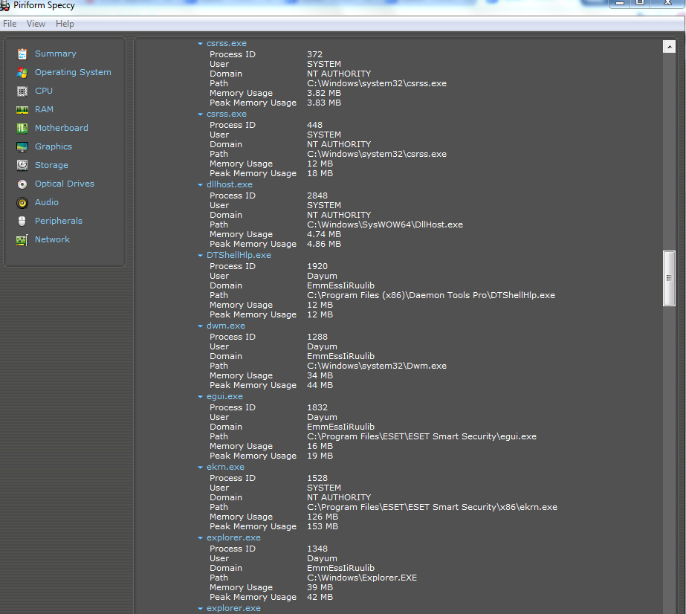686x614 pixels.
Task: Click the 126 MB memory usage value
Action: (x=323, y=517)
